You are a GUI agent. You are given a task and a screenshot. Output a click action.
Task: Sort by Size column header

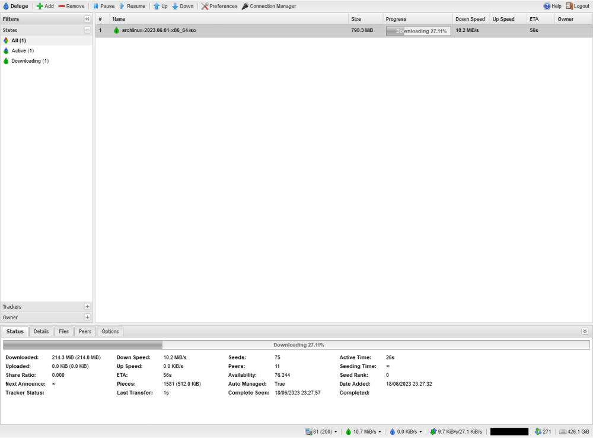pos(365,19)
